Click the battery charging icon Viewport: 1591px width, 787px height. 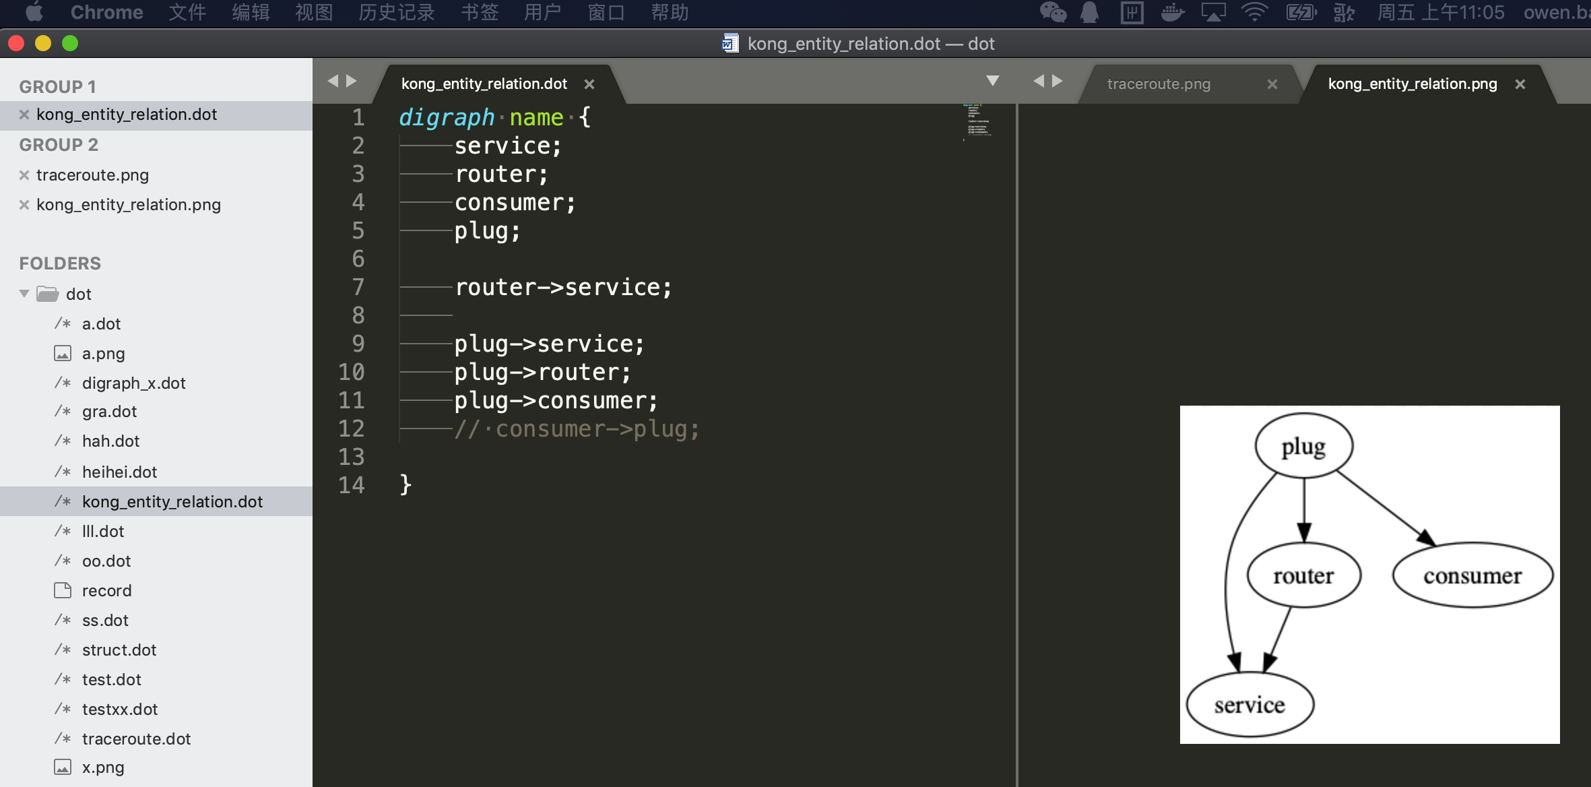click(1300, 12)
